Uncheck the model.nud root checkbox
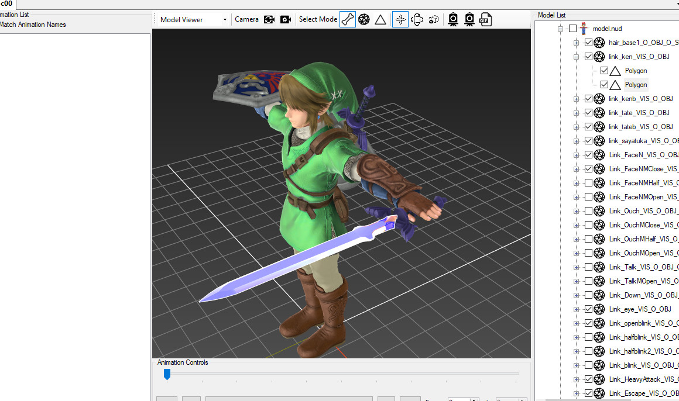 572,28
